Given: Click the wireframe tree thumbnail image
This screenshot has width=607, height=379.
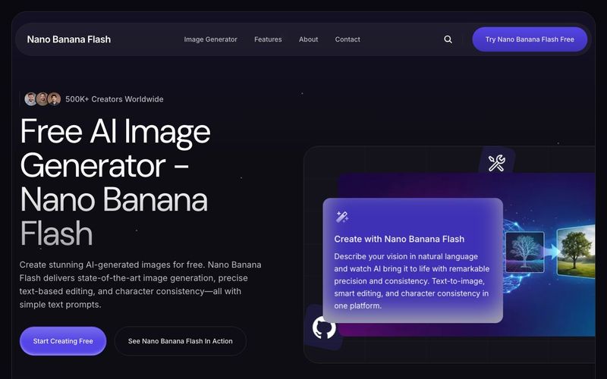Looking at the screenshot, I should [x=525, y=252].
